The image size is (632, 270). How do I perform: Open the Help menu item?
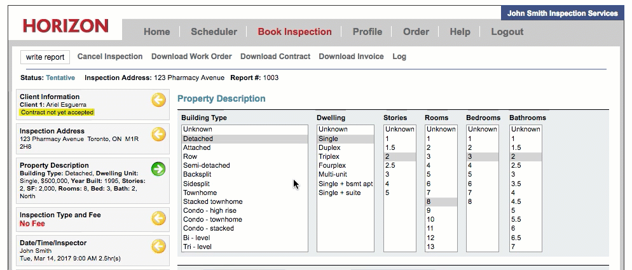(460, 32)
